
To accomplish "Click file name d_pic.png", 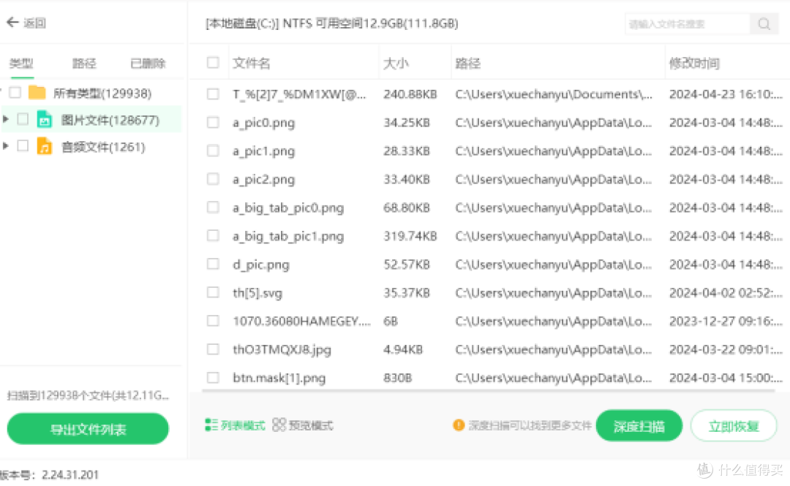I will (261, 265).
